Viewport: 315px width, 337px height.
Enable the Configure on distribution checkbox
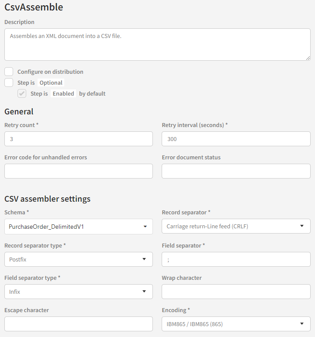pyautogui.click(x=9, y=72)
